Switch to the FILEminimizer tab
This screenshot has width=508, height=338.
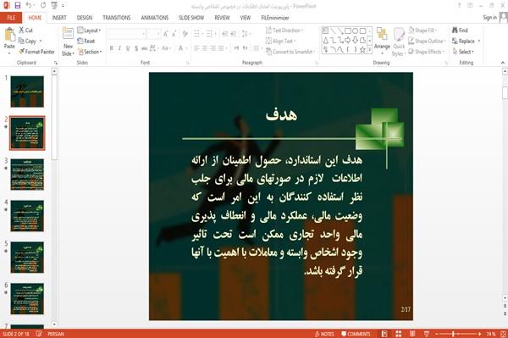(x=275, y=18)
